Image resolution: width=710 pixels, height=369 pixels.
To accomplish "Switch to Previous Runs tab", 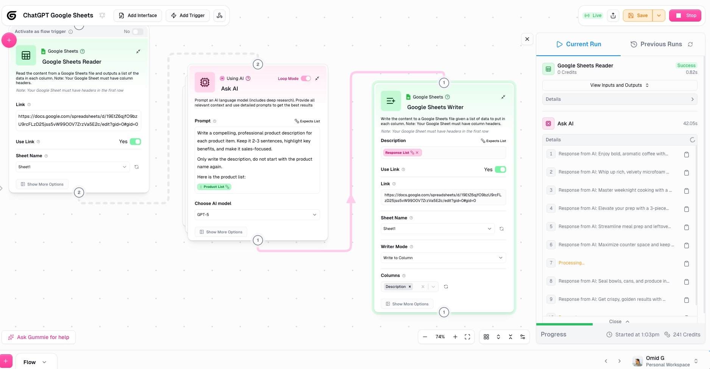I will point(656,44).
